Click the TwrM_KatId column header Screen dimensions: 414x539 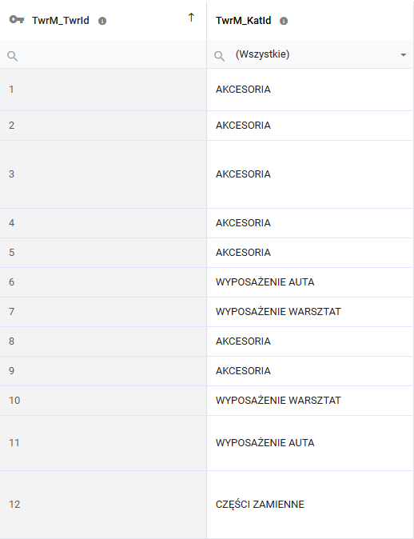pyautogui.click(x=243, y=21)
